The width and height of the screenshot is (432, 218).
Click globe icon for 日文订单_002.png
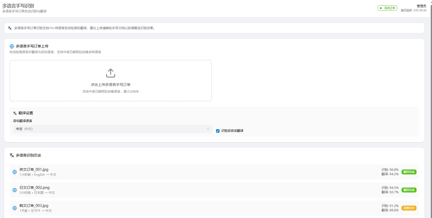[x=15, y=190]
